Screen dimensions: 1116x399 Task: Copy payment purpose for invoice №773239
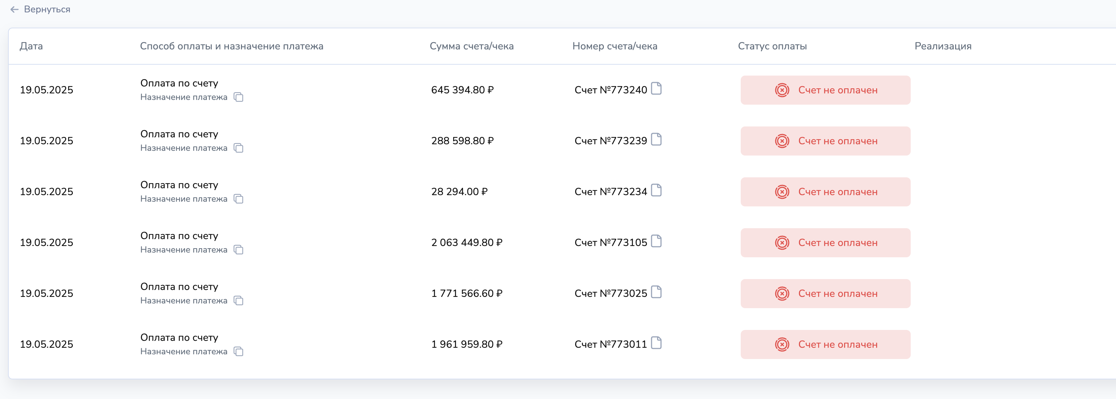238,148
